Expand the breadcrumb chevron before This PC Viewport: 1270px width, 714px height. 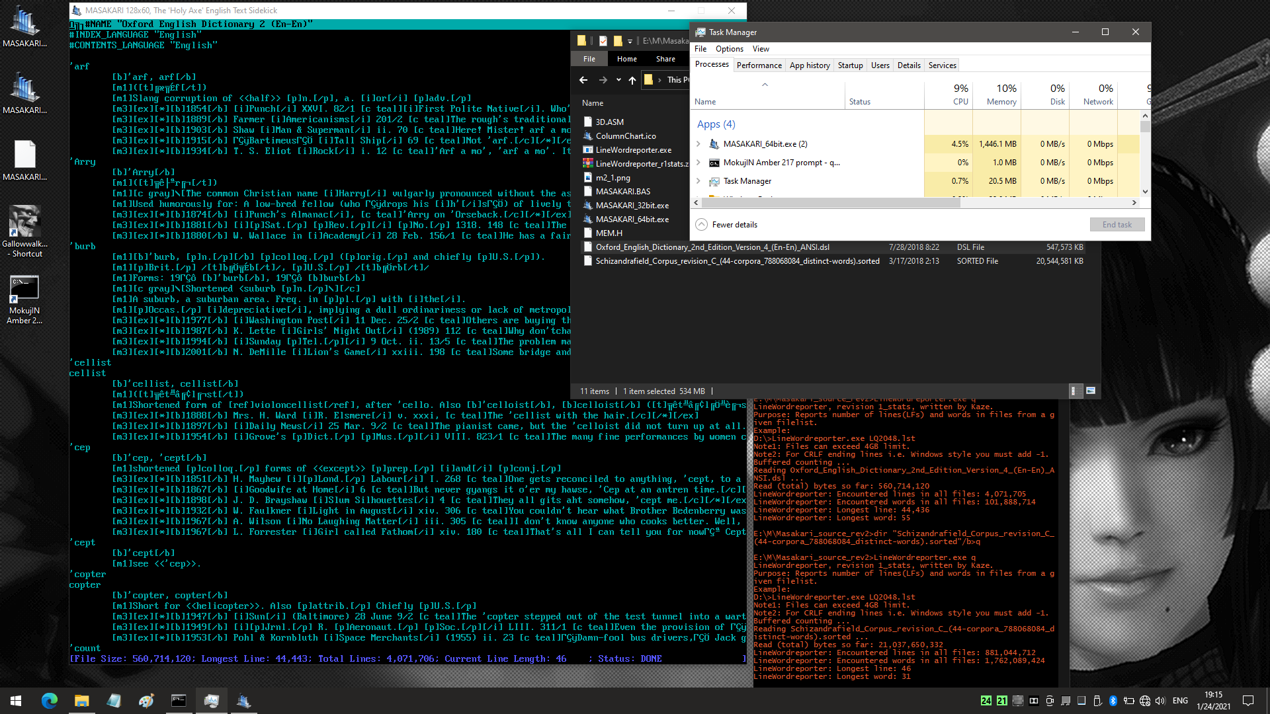click(659, 80)
